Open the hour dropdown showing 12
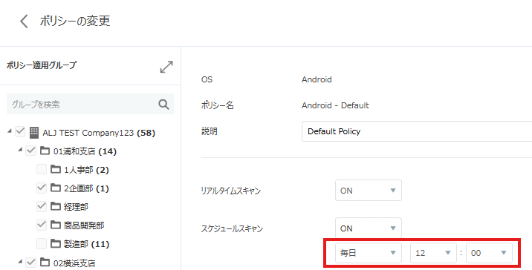This screenshot has width=532, height=270. (x=433, y=253)
